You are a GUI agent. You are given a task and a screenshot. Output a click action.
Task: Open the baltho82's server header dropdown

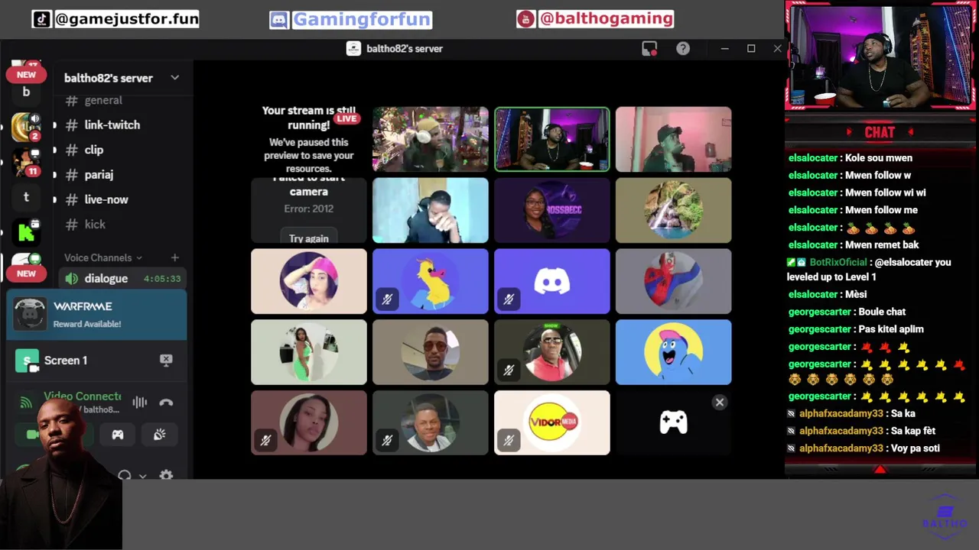[122, 78]
